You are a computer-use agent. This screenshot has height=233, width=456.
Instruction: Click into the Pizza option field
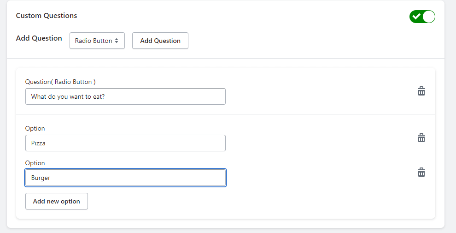[x=125, y=143]
